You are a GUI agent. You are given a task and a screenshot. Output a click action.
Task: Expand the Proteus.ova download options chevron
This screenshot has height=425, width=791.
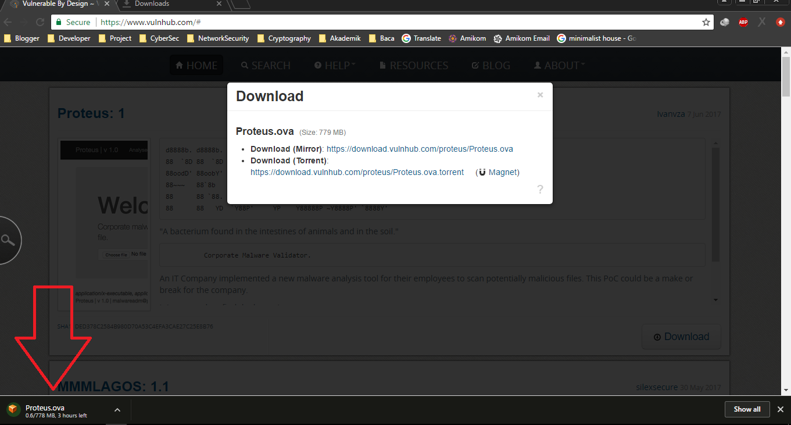click(x=117, y=410)
